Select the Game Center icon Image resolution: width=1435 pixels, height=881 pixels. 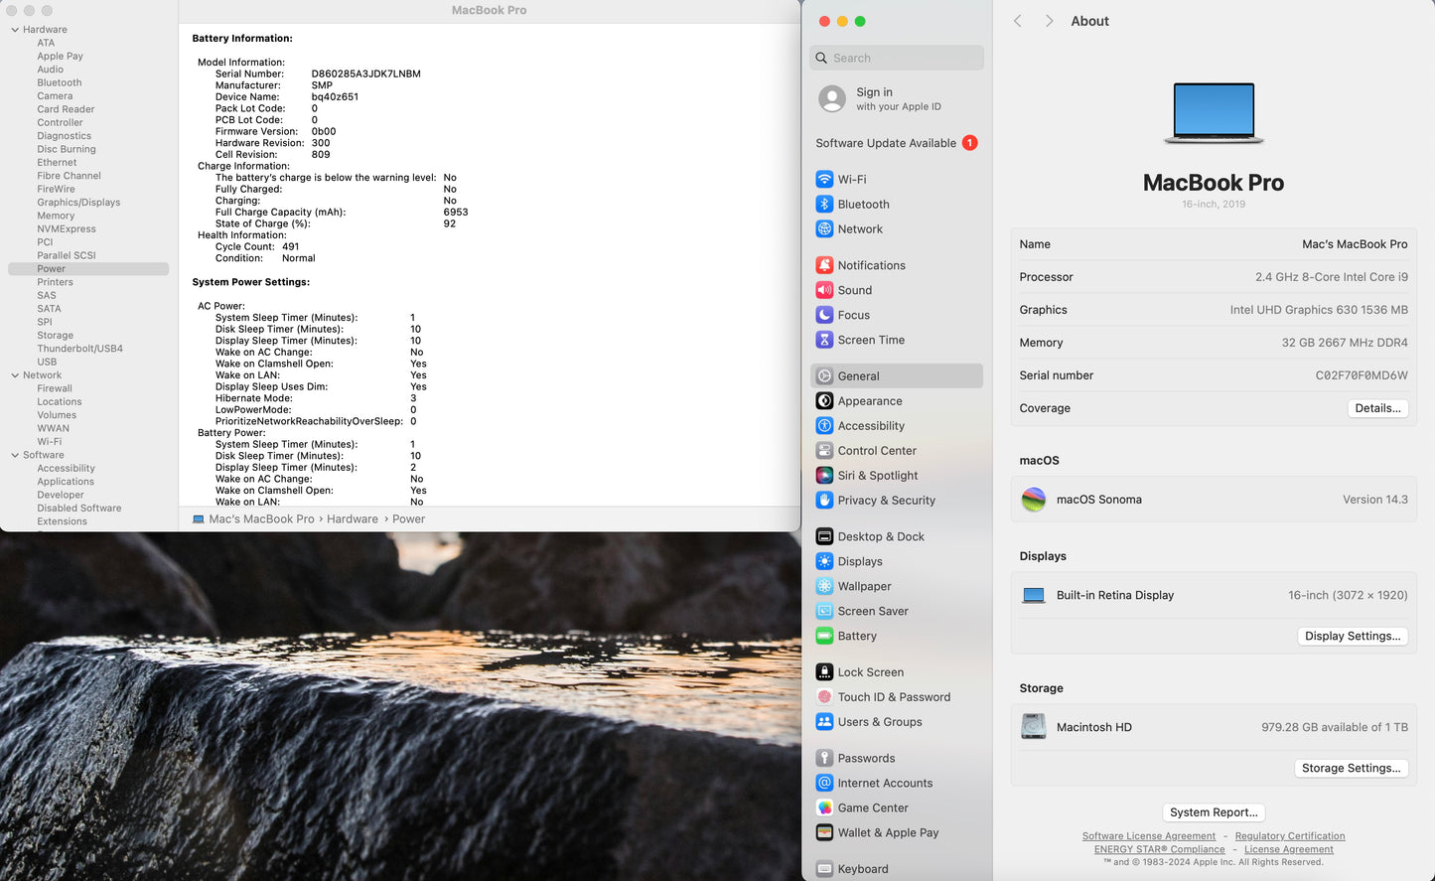click(824, 808)
